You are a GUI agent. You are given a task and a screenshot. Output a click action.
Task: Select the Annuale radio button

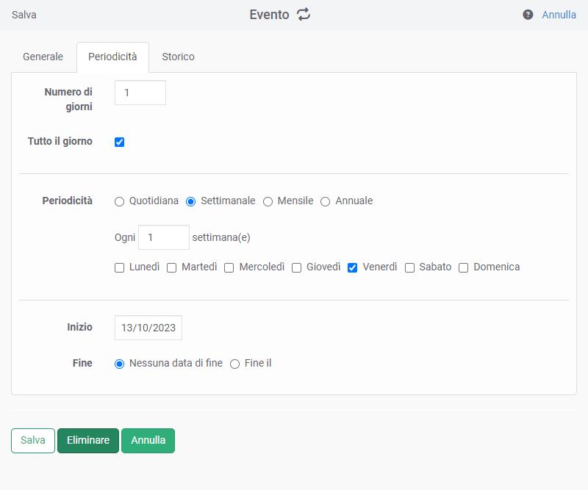point(326,201)
